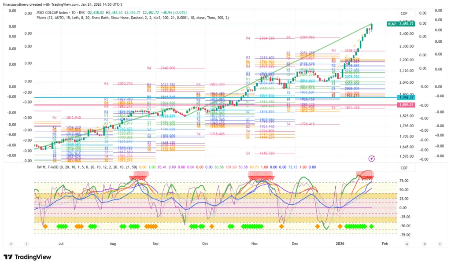Image resolution: width=451 pixels, height=266 pixels.
Task: Open the COP currency selector on price pane
Action: click(404, 13)
